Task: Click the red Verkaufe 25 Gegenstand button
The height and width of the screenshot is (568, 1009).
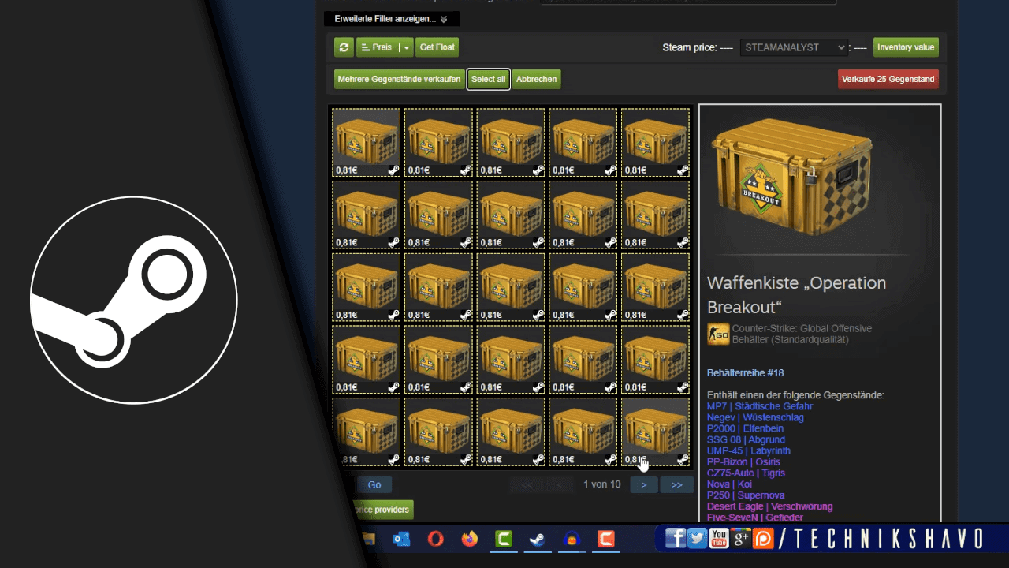Action: pos(888,79)
